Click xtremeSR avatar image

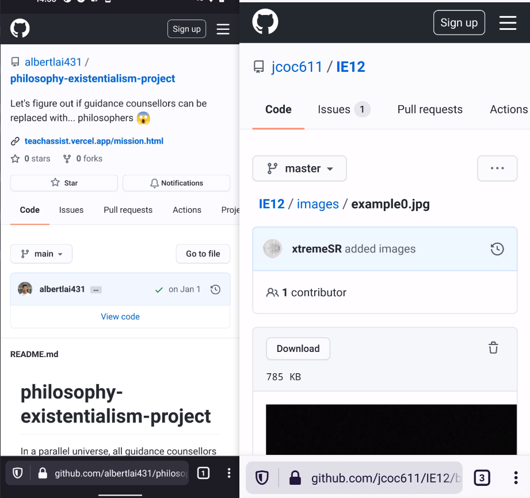(272, 248)
